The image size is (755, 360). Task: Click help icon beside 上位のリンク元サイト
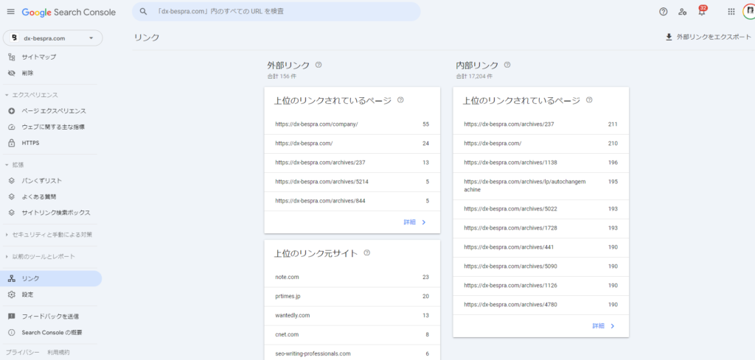367,253
